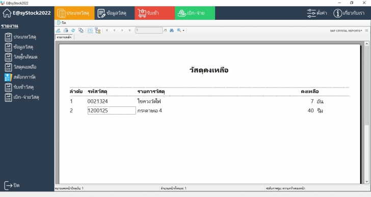371x197 pixels.
Task: Open ตั้งค่า settings
Action: [x=317, y=13]
